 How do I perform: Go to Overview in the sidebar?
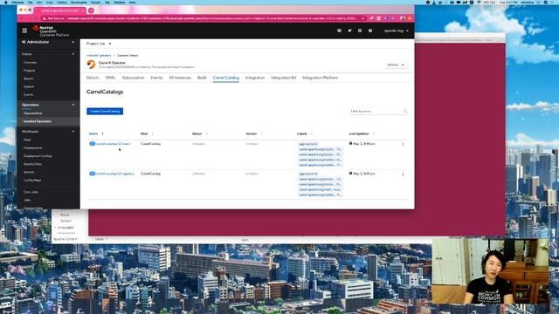click(30, 62)
